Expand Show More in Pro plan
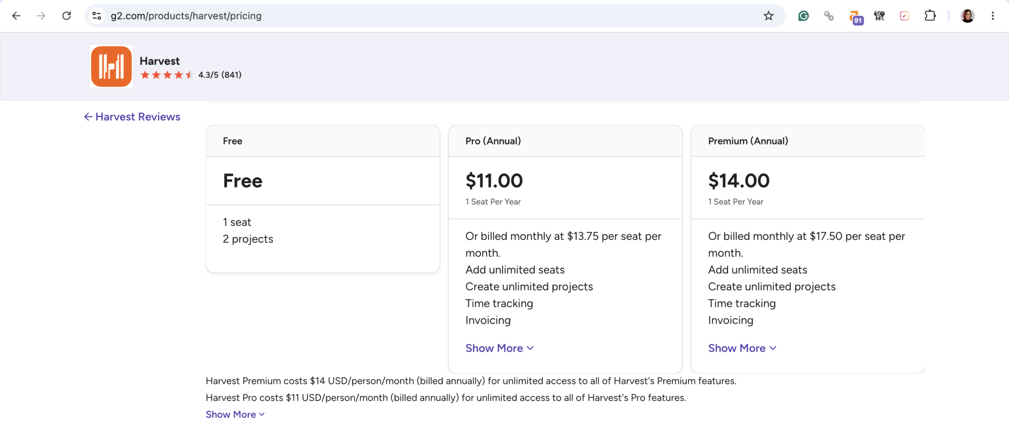 (x=499, y=348)
